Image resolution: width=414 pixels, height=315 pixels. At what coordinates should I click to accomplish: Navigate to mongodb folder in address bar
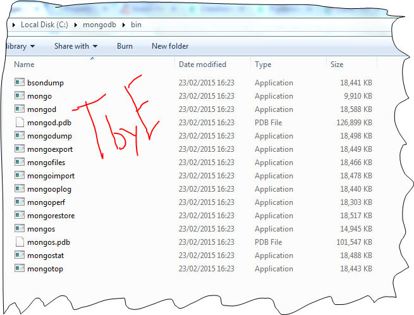(99, 25)
